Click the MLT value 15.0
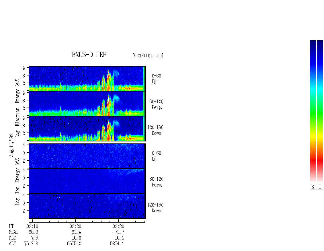The height and width of the screenshot is (251, 324). coord(77,238)
